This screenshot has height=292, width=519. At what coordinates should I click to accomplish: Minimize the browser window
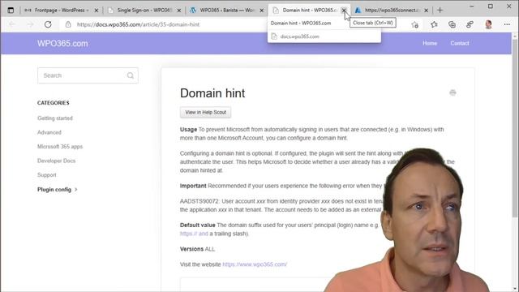472,6
